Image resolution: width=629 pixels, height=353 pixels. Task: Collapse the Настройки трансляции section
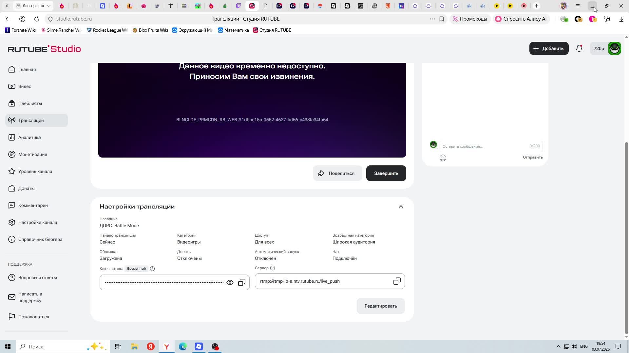pyautogui.click(x=401, y=207)
